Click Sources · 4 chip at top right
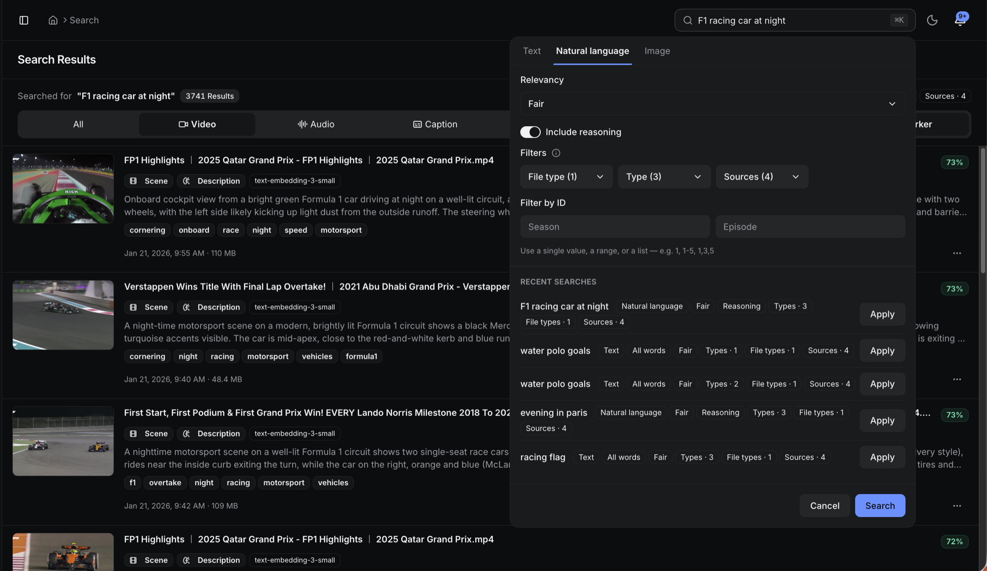The height and width of the screenshot is (571, 987). (x=945, y=96)
